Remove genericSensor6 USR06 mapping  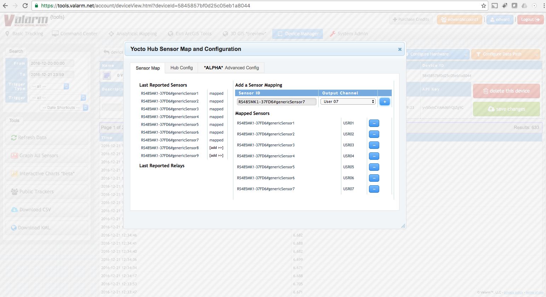click(374, 178)
